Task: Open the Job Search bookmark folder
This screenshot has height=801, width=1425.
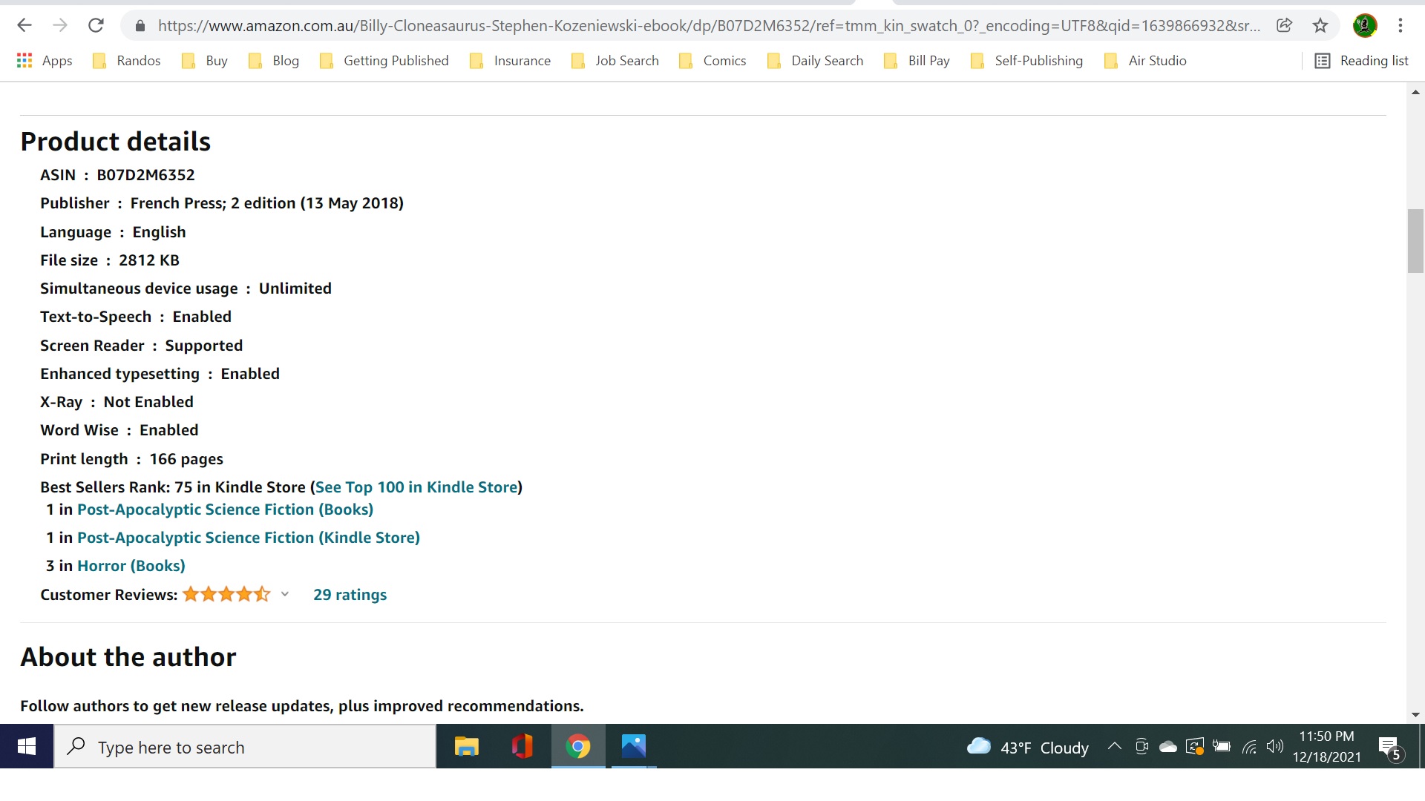Action: 615,61
